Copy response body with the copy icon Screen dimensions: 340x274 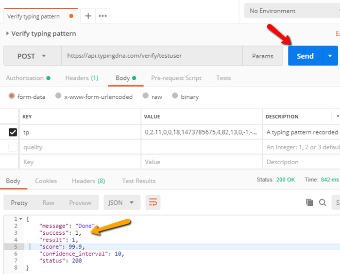[309, 202]
